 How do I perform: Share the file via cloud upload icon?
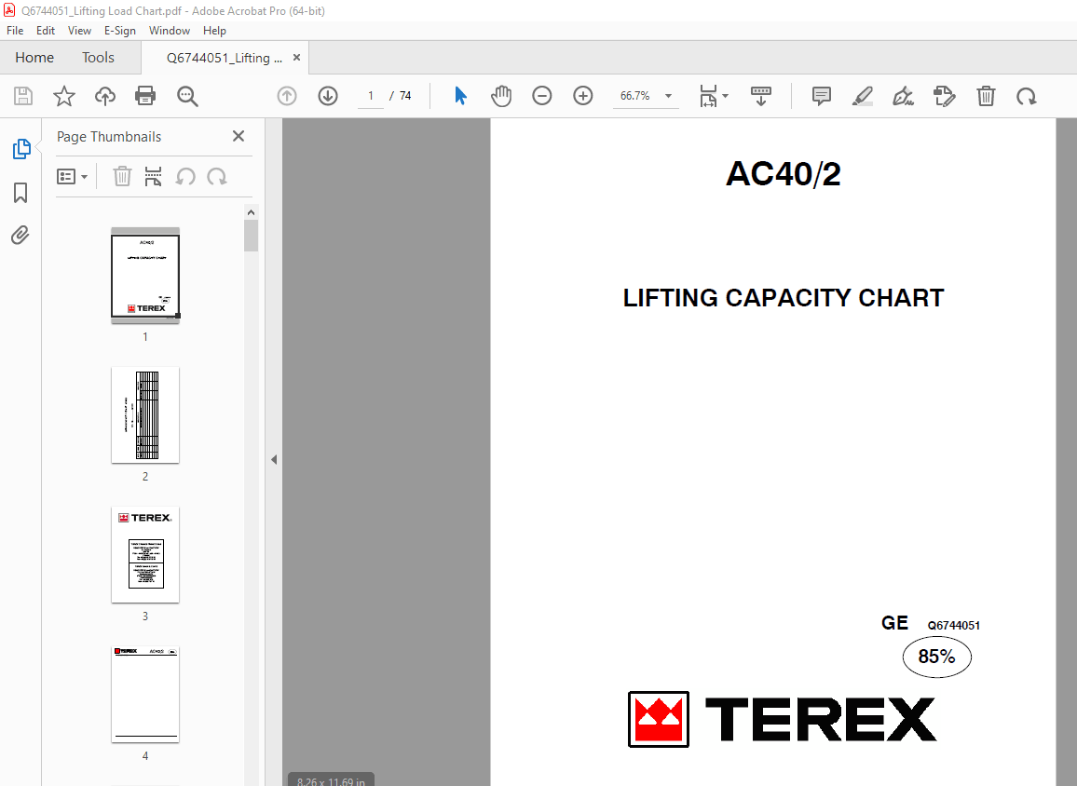coord(104,96)
